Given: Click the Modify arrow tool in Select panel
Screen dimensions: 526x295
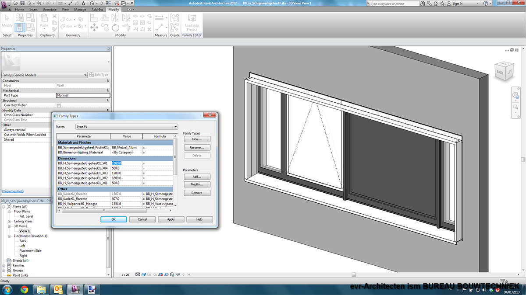Looking at the screenshot, I should point(7,21).
